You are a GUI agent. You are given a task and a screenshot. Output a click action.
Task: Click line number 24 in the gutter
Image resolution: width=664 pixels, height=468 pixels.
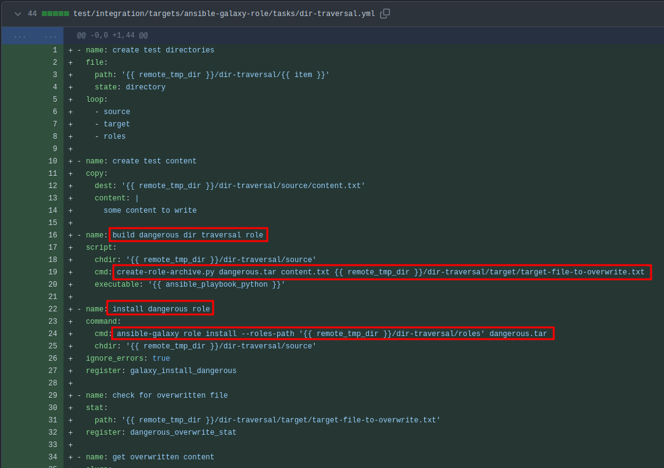coord(52,334)
